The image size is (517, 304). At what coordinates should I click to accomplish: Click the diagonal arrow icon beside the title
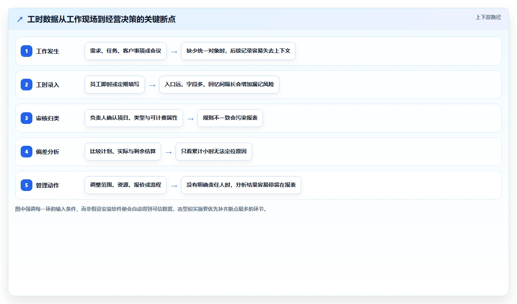coord(20,19)
